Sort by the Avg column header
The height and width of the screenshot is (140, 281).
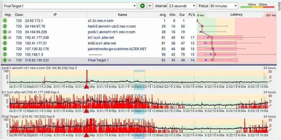[x=163, y=15]
